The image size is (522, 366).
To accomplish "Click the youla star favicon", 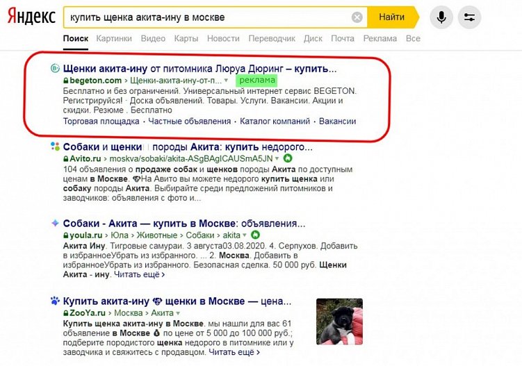I will point(55,223).
